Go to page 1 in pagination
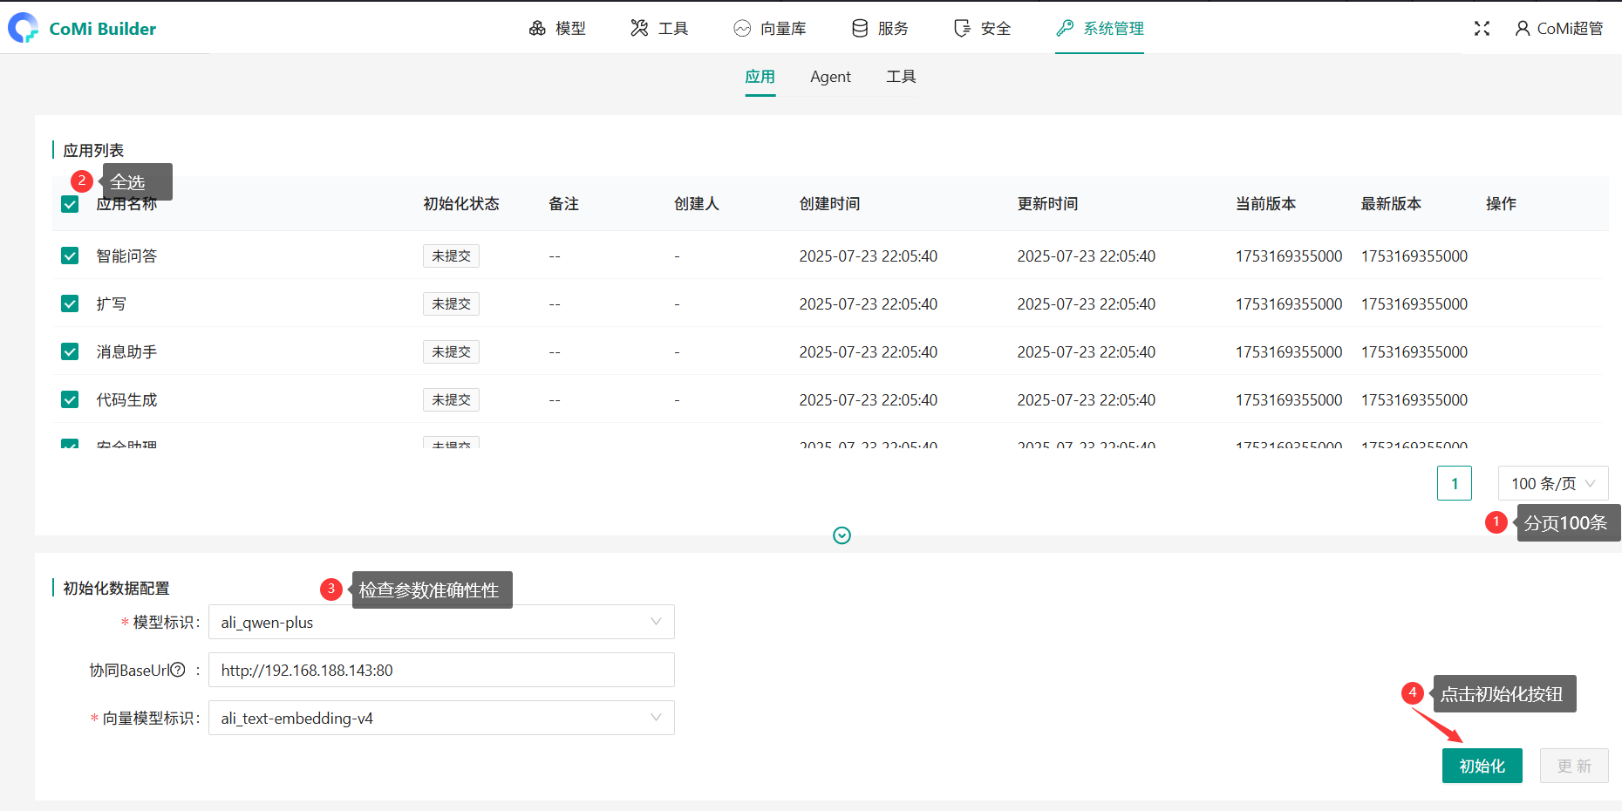The width and height of the screenshot is (1622, 811). click(1454, 483)
